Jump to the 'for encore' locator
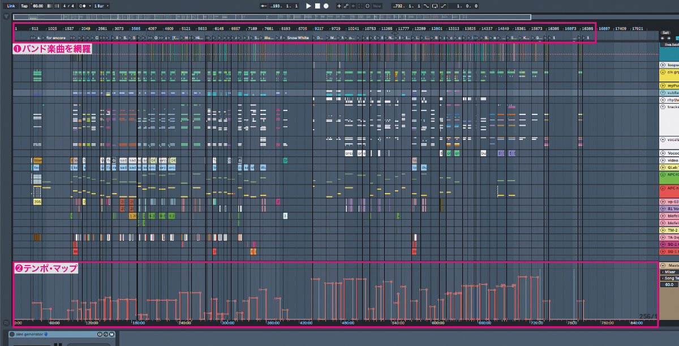 tap(56, 37)
